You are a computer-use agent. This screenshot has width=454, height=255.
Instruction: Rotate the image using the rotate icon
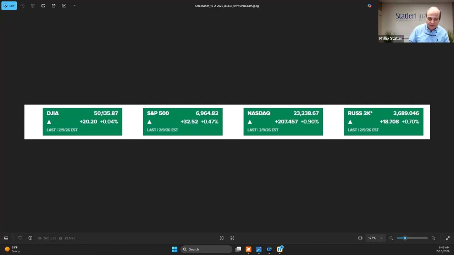pos(22,6)
